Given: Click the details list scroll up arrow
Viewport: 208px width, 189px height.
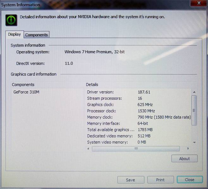Looking at the screenshot, I should pyautogui.click(x=194, y=92).
